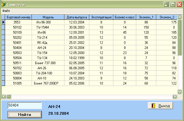Click model cell ЯК-42д
This screenshot has width=184, height=121.
point(48,43)
